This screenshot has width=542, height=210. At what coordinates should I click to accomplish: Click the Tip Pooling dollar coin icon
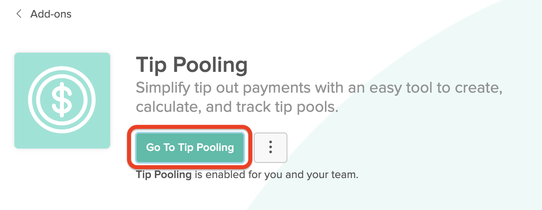tap(62, 100)
